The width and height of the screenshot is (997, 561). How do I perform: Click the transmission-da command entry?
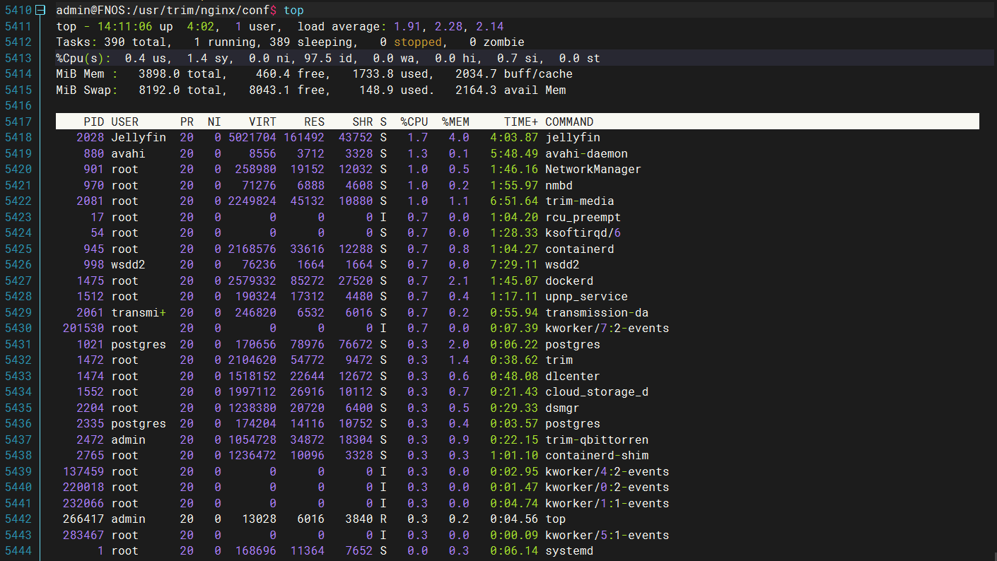click(597, 312)
